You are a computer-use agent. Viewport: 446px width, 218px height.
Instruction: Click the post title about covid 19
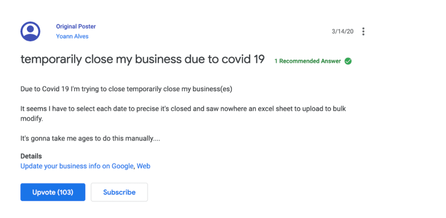point(143,59)
